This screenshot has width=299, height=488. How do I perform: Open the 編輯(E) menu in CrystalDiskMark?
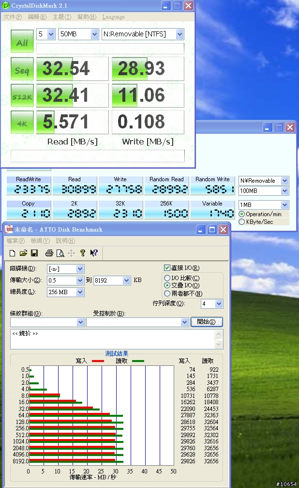37,17
